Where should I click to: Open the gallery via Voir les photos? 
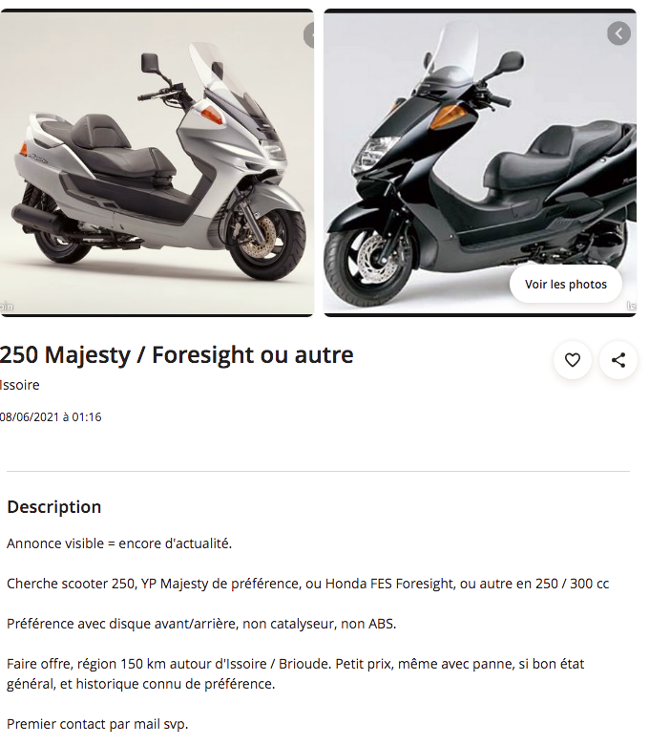pos(565,284)
